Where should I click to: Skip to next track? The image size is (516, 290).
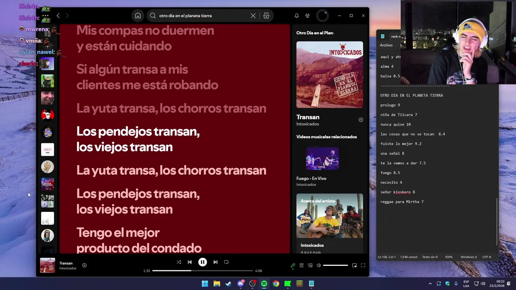coord(215,262)
